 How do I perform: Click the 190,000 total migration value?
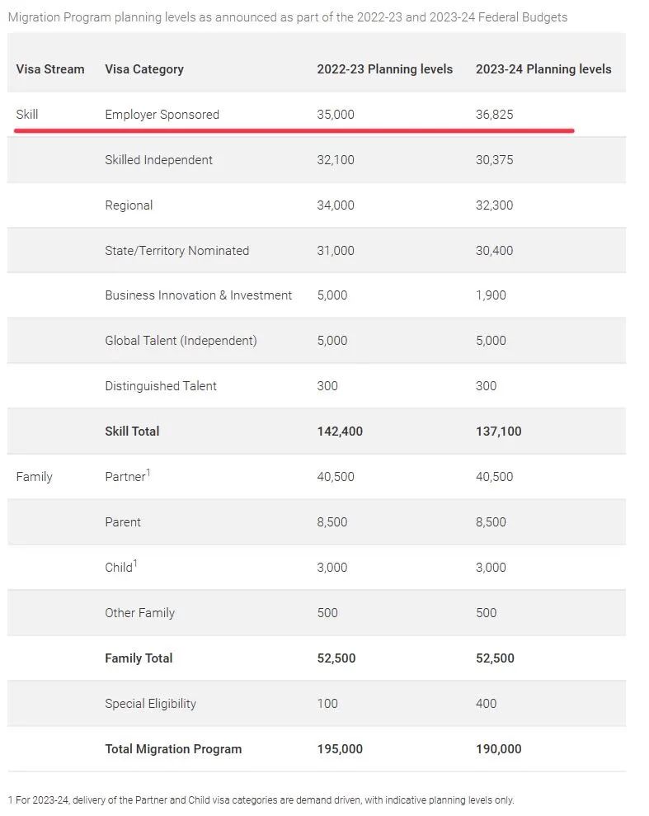click(x=498, y=749)
